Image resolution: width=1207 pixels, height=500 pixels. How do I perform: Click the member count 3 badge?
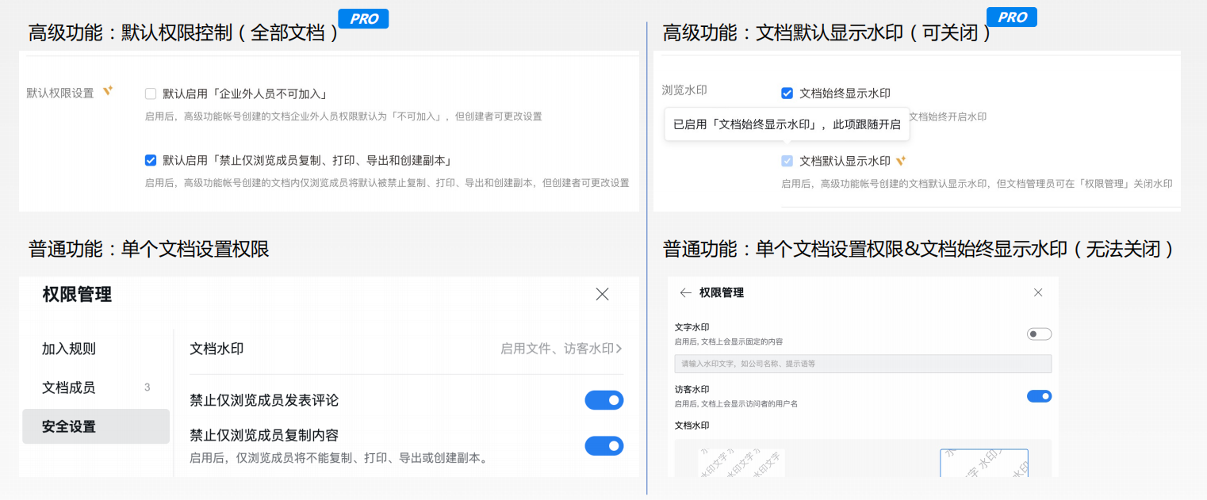[x=147, y=387]
